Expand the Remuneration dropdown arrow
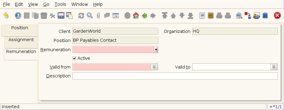 tap(156, 49)
